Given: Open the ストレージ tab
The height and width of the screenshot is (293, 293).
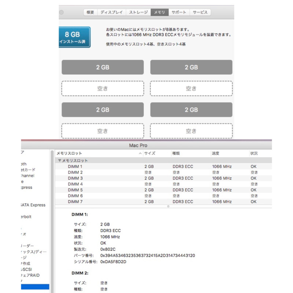Looking at the screenshot, I should [x=138, y=12].
